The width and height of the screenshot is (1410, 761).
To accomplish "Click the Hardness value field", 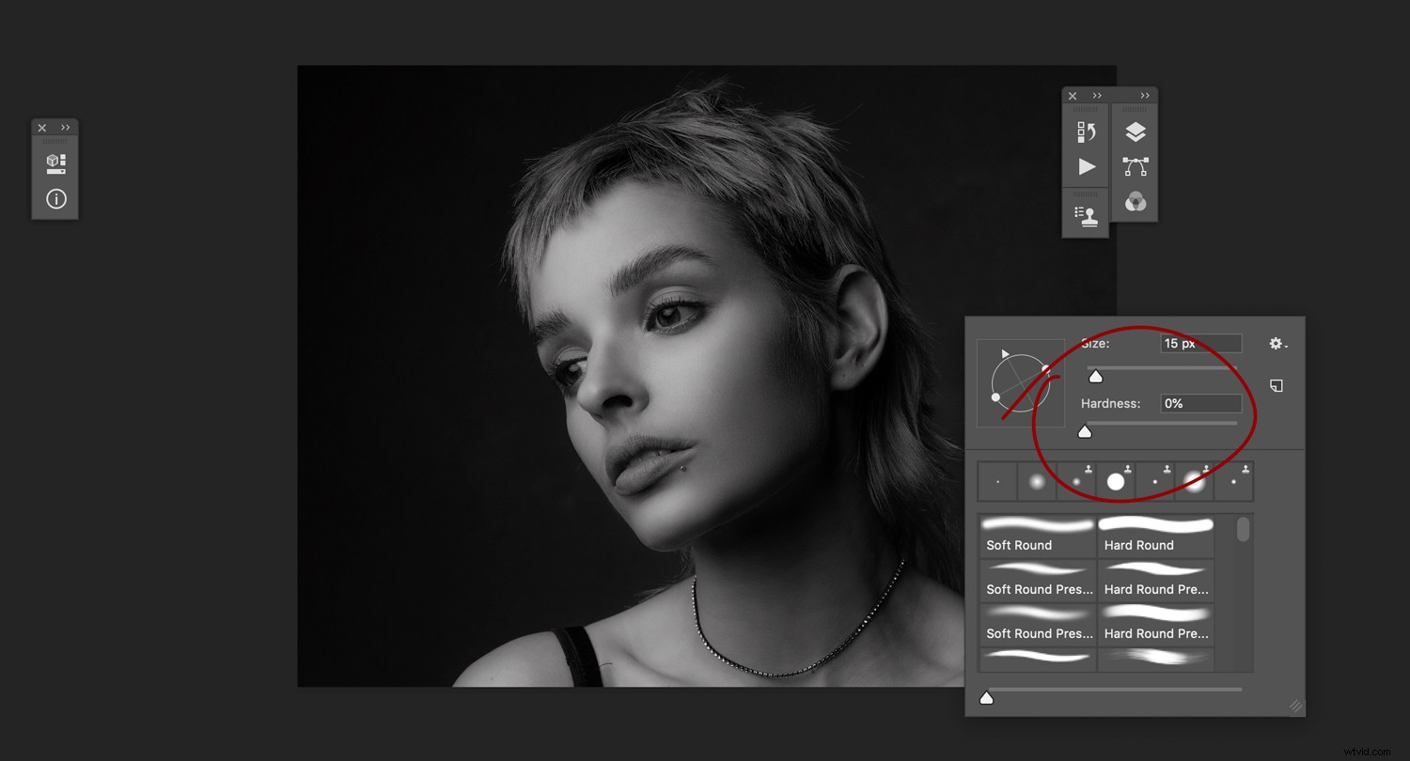I will [1200, 403].
